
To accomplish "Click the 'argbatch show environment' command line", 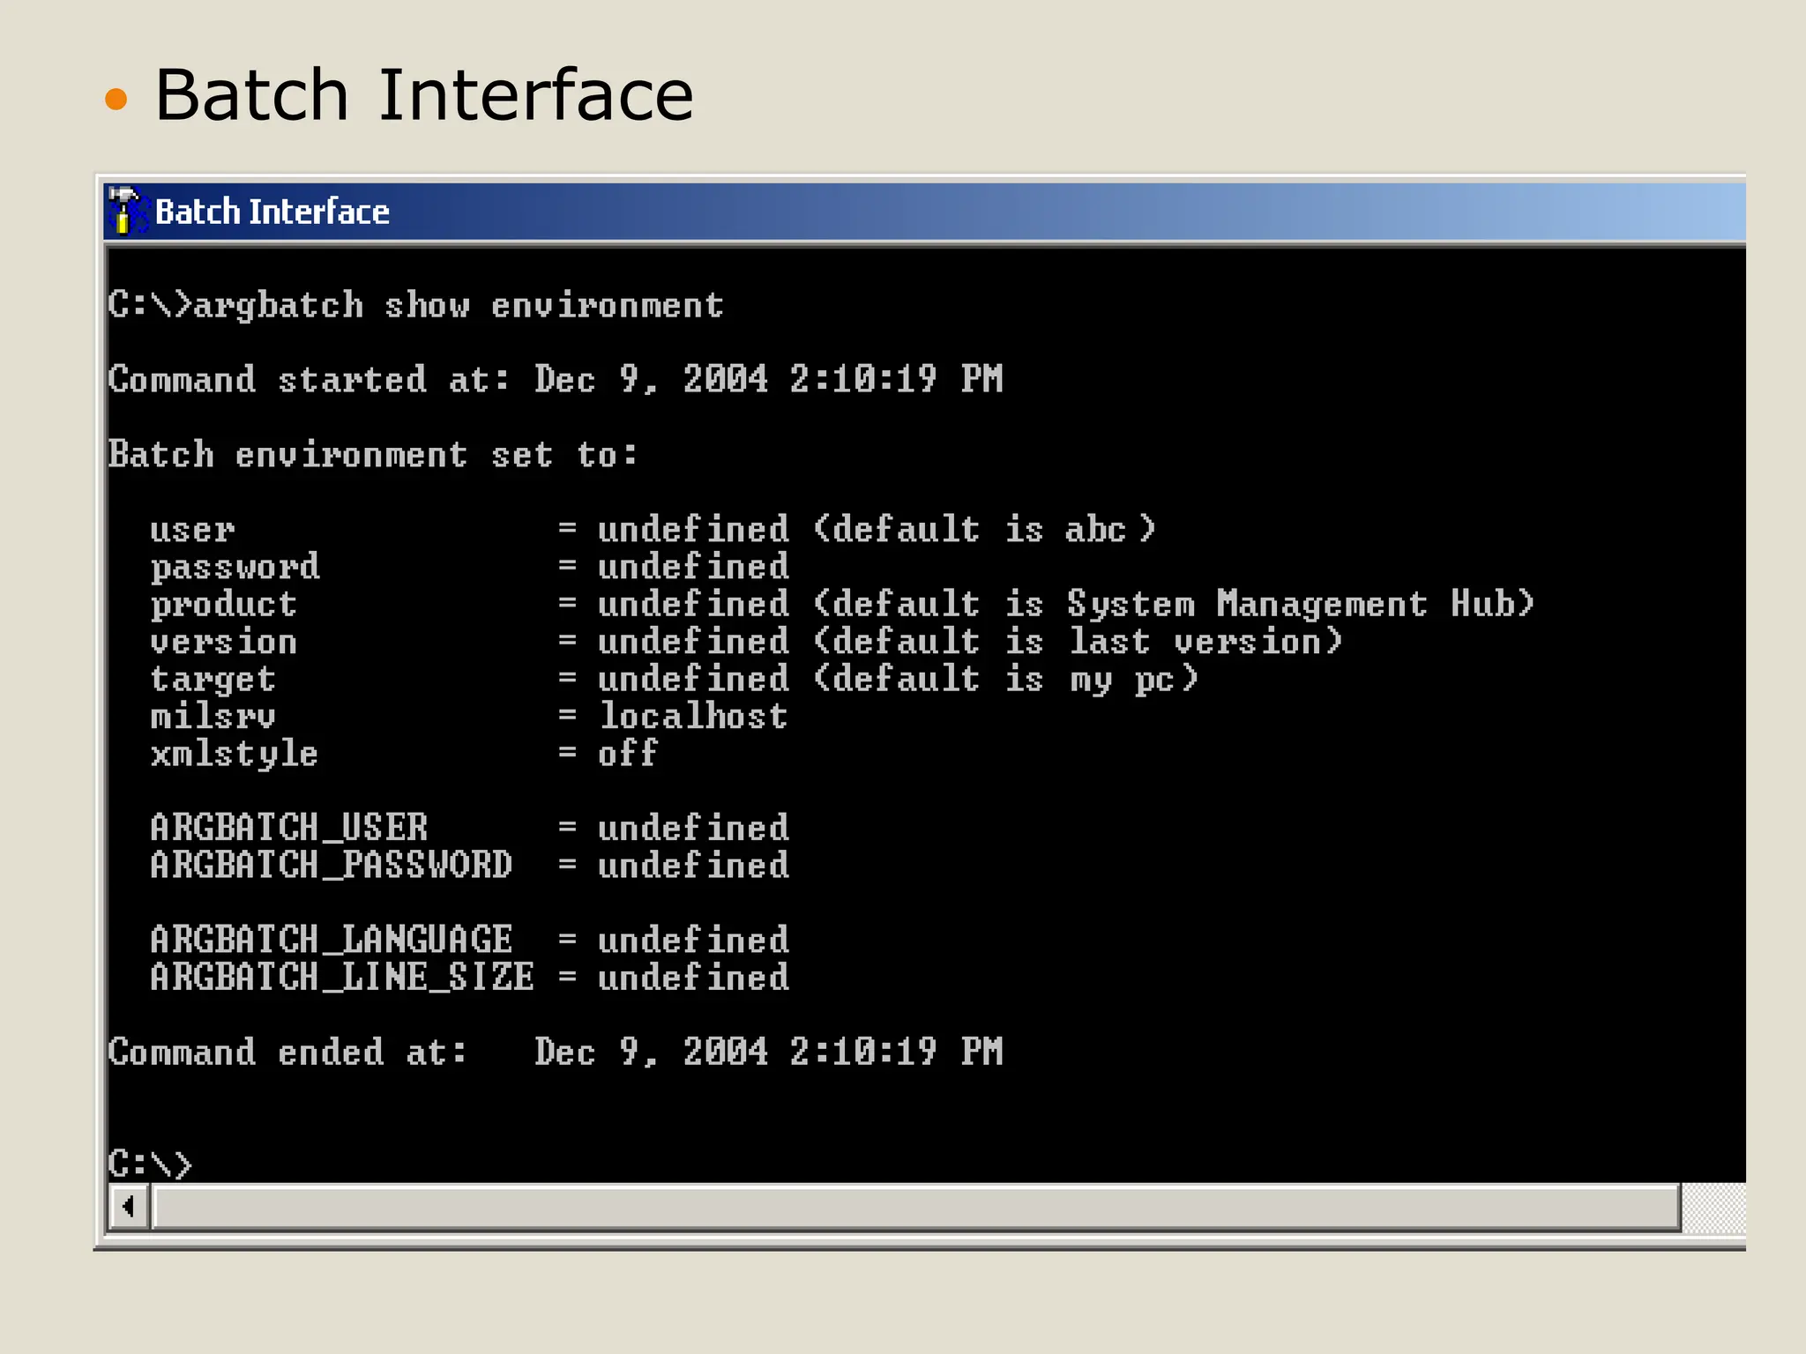I will (415, 305).
